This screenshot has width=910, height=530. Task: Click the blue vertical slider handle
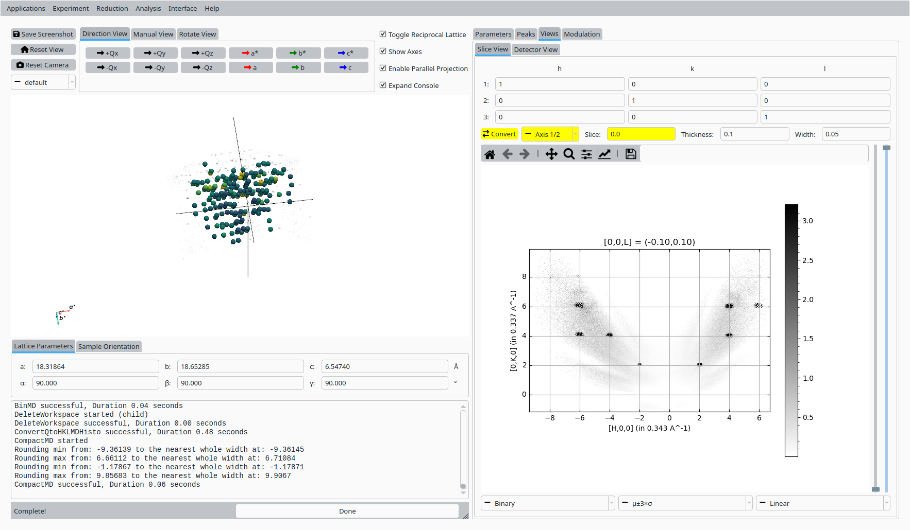pos(886,148)
